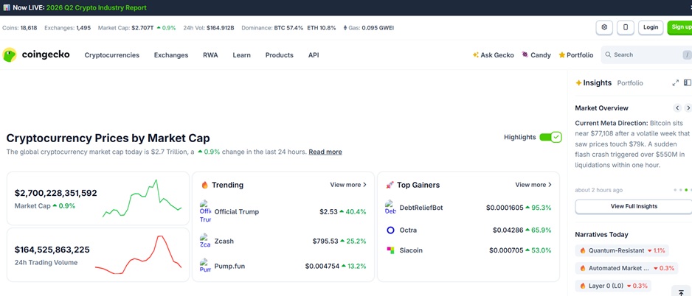Open 2026 Q2 Crypto Industry Report link
The height and width of the screenshot is (296, 692).
[96, 7]
